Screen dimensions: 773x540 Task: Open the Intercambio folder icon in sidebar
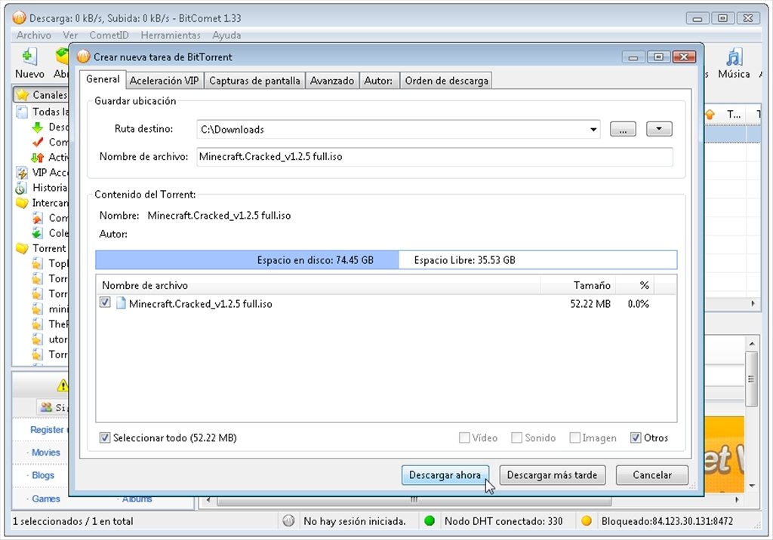click(22, 203)
